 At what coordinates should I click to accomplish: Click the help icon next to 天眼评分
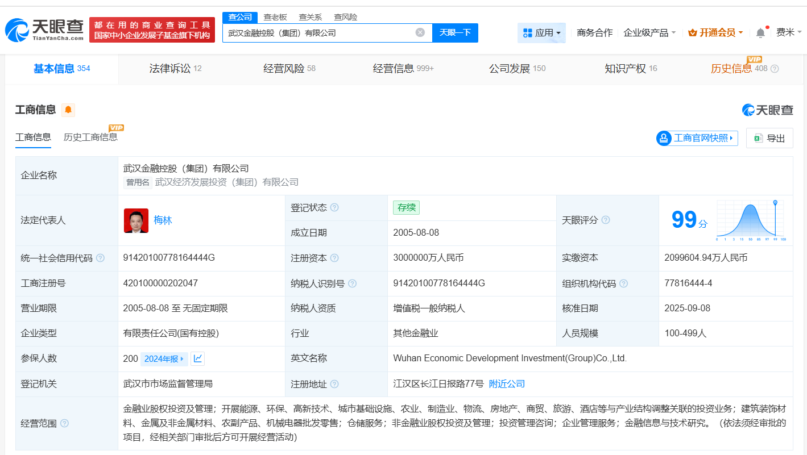click(x=605, y=220)
